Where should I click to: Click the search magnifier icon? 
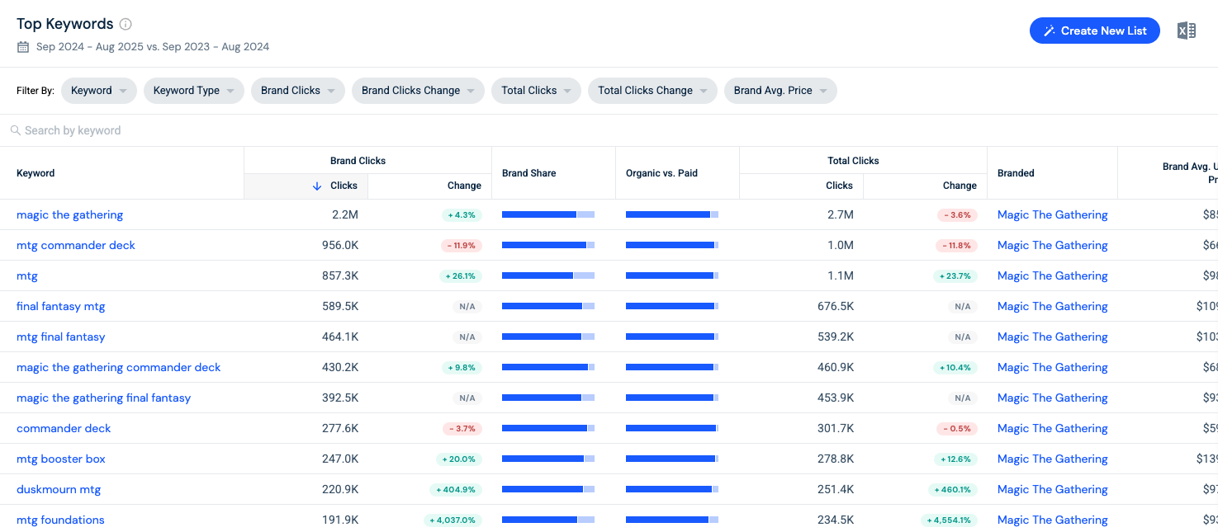tap(16, 130)
